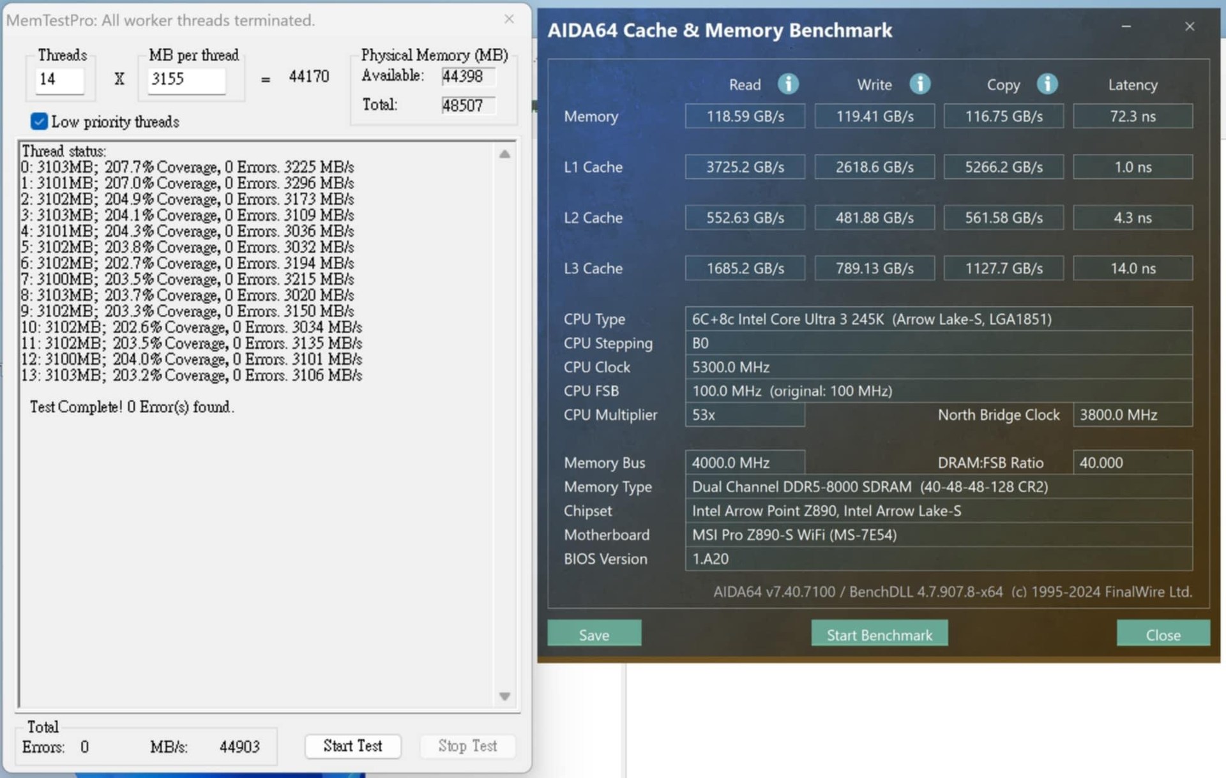The image size is (1226, 778).
Task: Select L2 Cache Write value 481.88 GB/s
Action: tap(874, 218)
